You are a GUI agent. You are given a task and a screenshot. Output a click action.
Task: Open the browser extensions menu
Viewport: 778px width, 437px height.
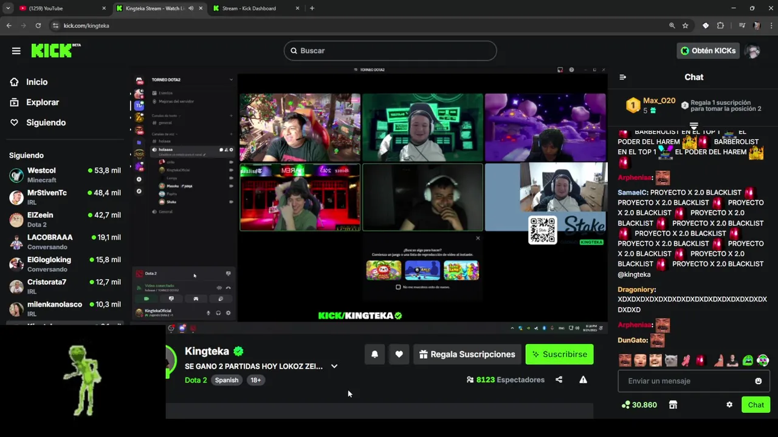(720, 25)
